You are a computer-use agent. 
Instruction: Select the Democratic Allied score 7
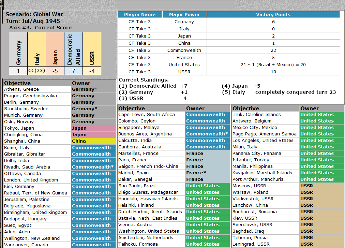pos(74,71)
